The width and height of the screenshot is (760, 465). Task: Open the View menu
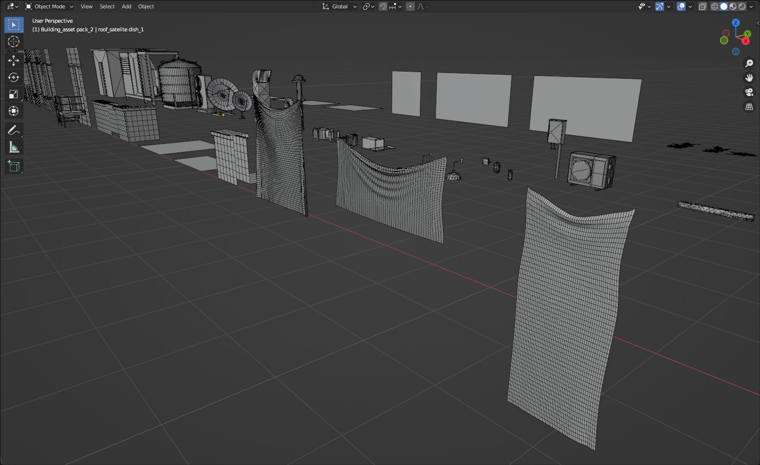pyautogui.click(x=87, y=6)
